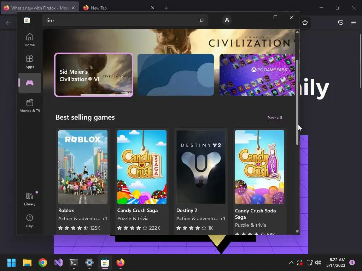Open the Apps section in Store sidebar
The width and height of the screenshot is (362, 271).
(30, 61)
